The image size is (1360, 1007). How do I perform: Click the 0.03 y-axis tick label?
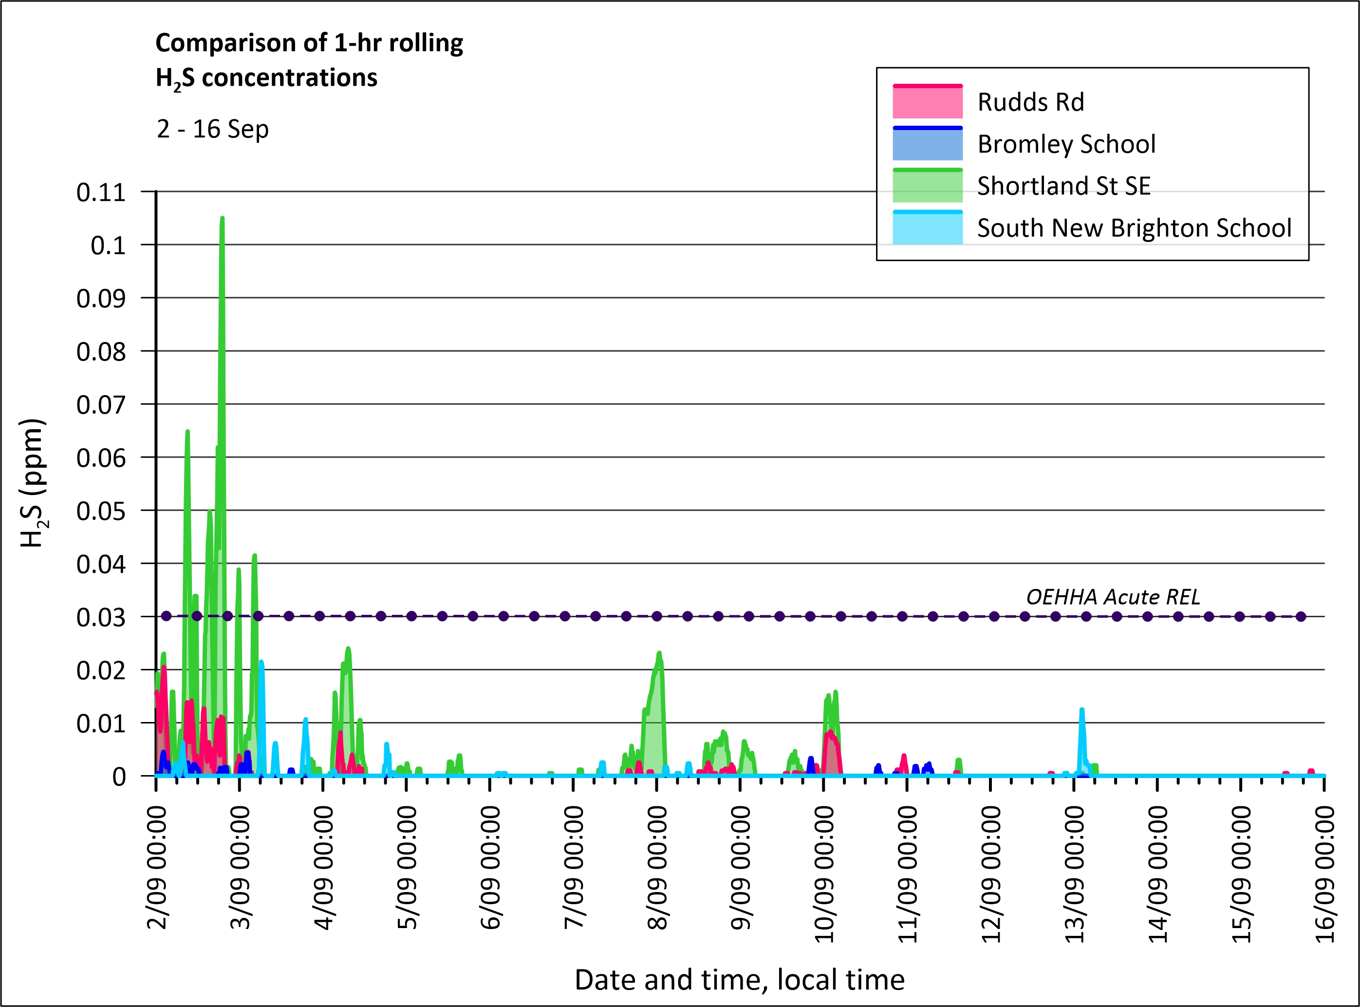pos(100,617)
